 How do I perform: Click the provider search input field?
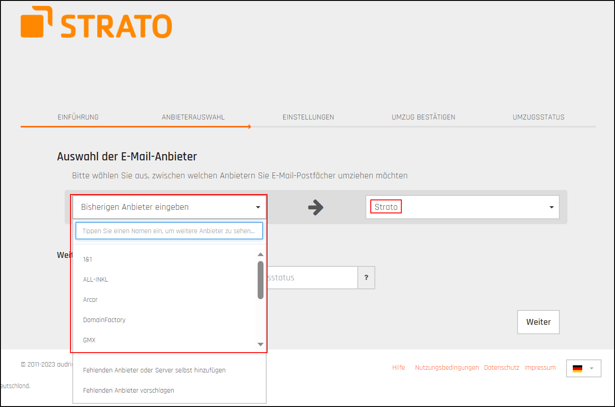(x=169, y=230)
